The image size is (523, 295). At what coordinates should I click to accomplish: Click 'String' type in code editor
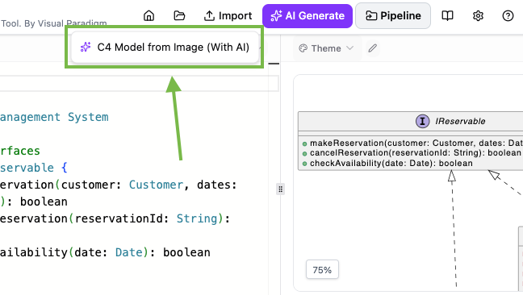[197, 218]
